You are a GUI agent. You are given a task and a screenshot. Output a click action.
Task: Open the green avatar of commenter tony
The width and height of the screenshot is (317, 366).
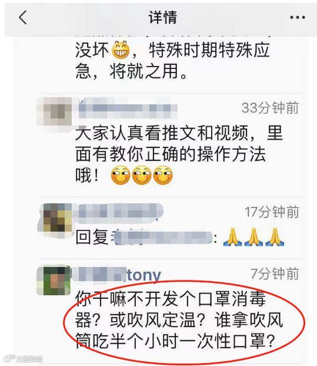pyautogui.click(x=54, y=281)
